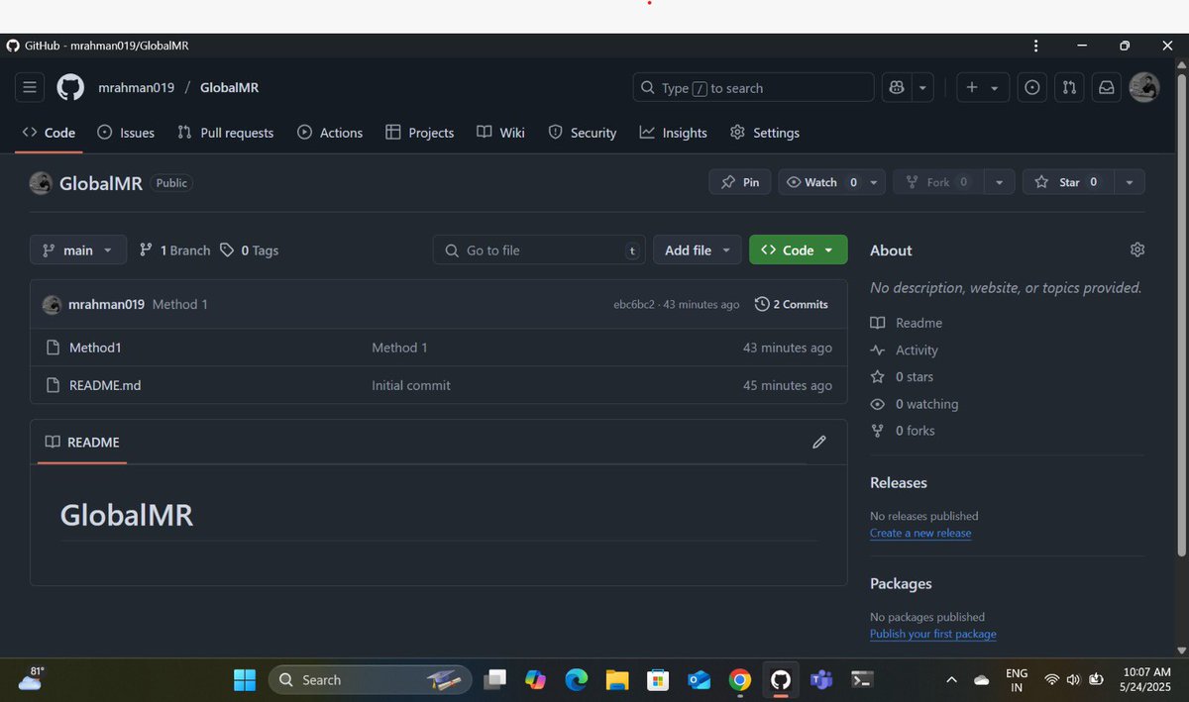Open Microsoft Store from the taskbar
This screenshot has width=1189, height=702.
[658, 679]
